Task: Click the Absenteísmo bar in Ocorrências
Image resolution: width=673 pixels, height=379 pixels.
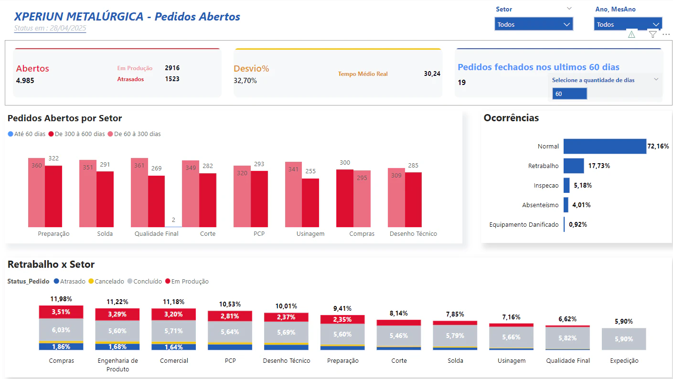Action: (x=566, y=205)
